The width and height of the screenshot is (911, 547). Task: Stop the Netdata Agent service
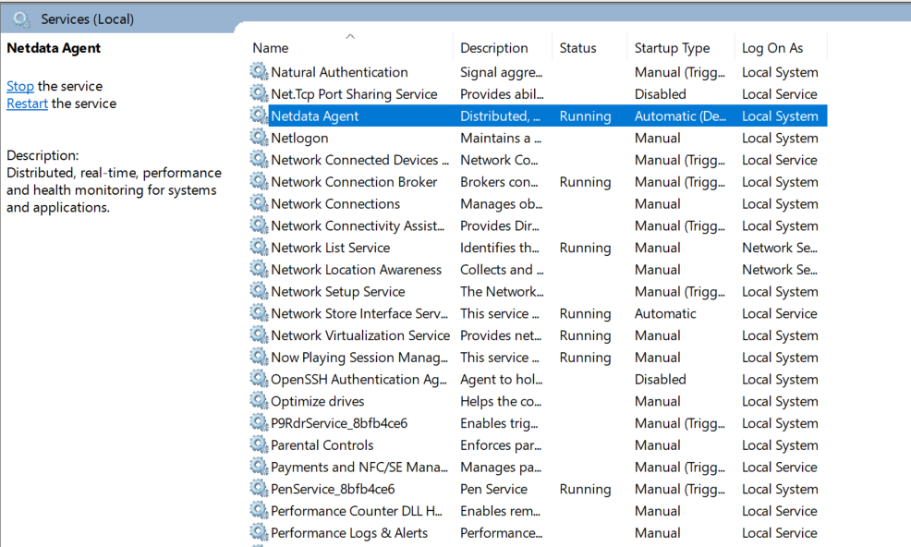point(20,85)
